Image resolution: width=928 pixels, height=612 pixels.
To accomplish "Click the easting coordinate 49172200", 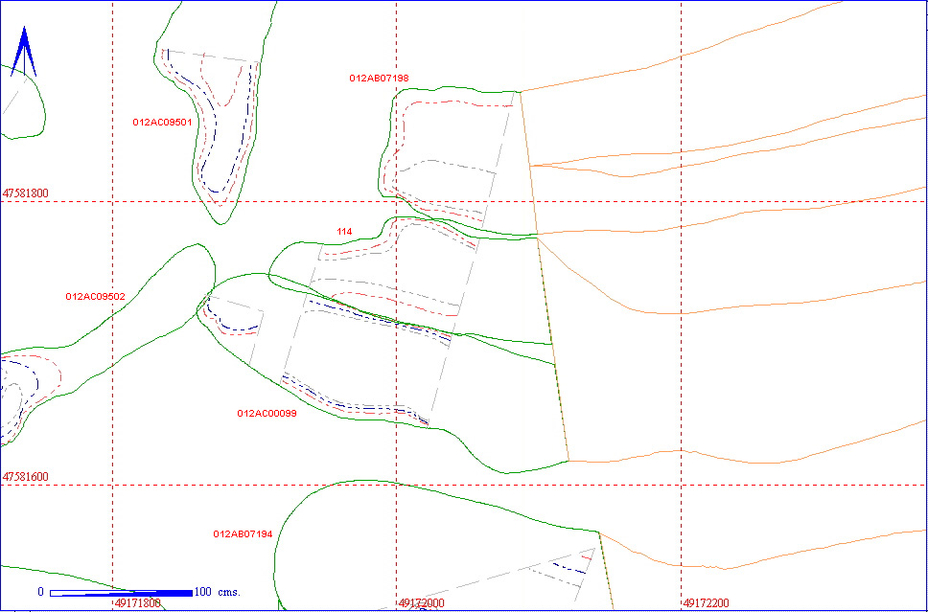I will point(706,603).
